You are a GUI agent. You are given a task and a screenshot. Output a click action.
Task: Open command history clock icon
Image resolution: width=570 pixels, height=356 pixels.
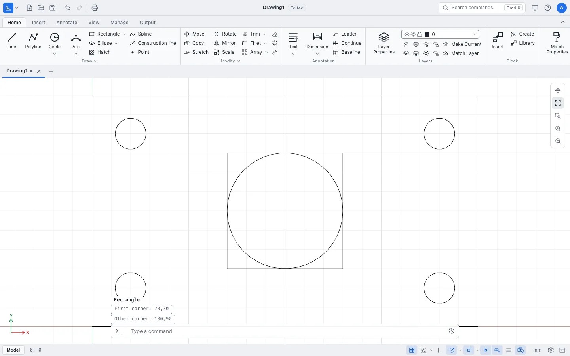(451, 331)
